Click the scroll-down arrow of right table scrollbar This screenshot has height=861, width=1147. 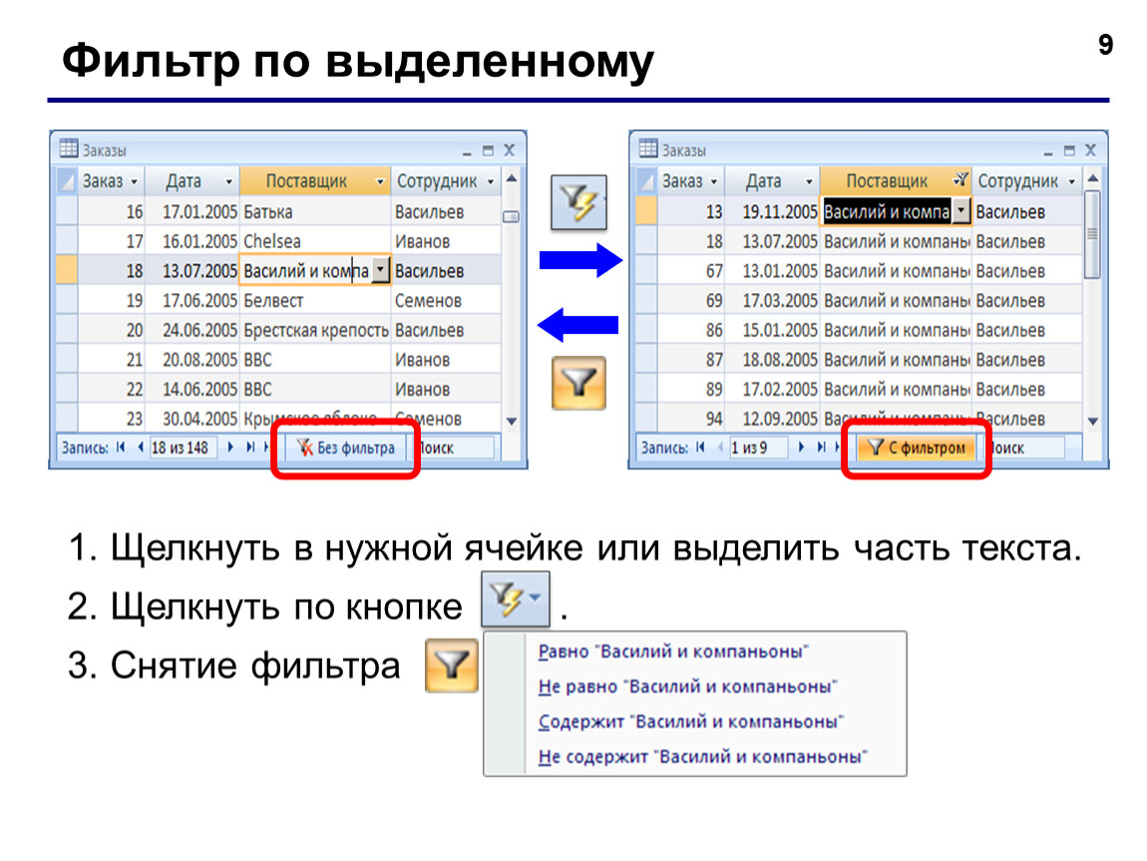click(1093, 421)
